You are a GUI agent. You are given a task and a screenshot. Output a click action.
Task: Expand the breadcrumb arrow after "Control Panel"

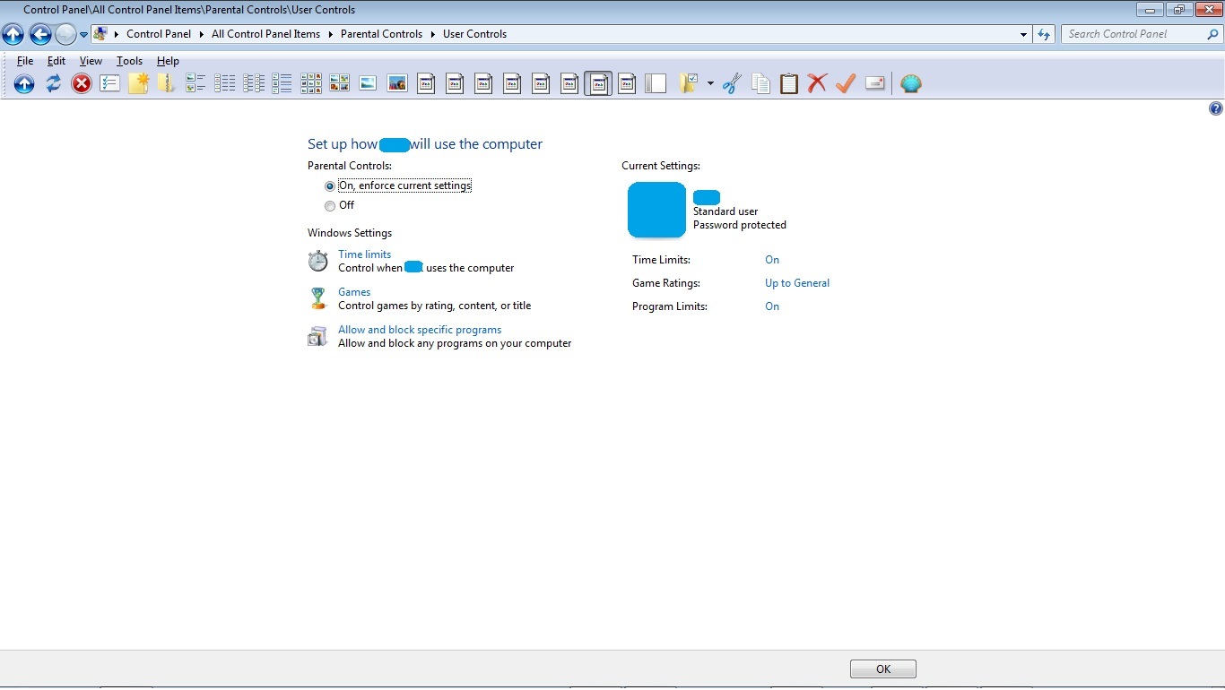click(x=201, y=34)
